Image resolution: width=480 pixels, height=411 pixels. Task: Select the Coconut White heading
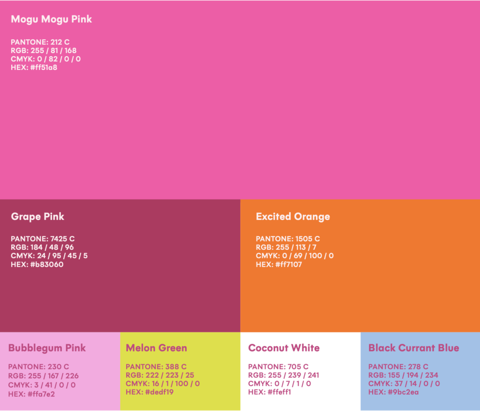point(284,348)
